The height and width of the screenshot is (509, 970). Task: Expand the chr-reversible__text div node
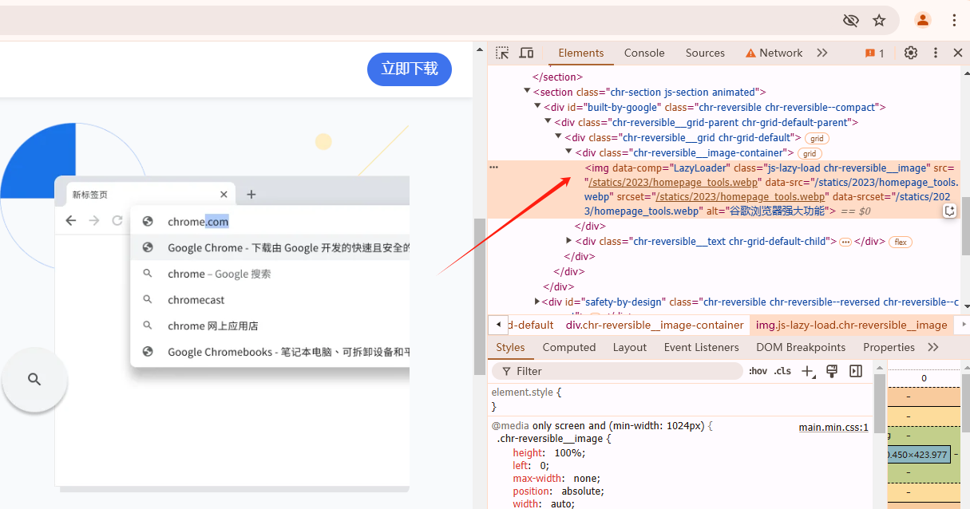(568, 241)
